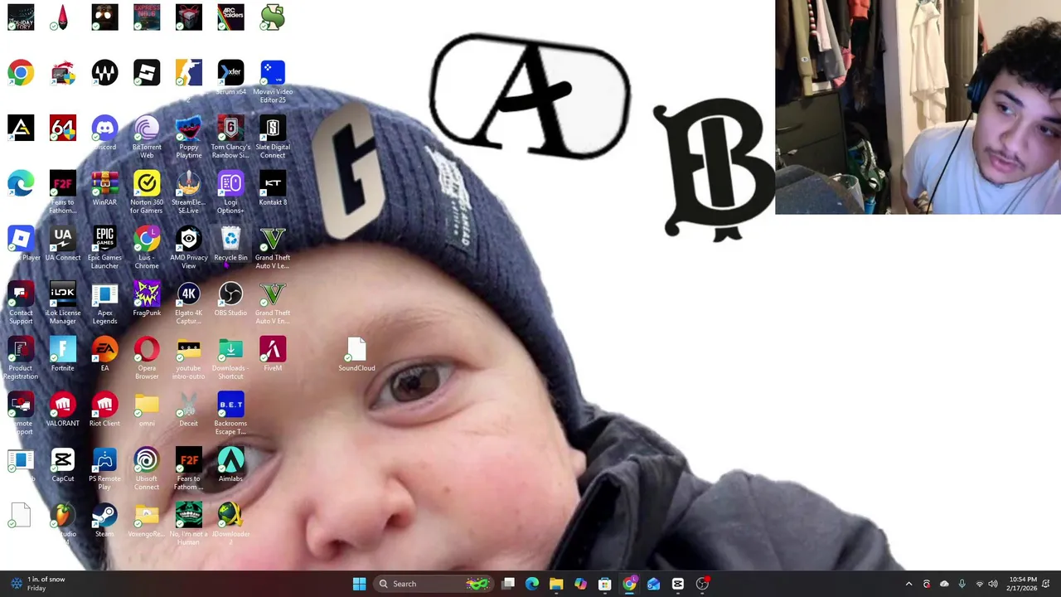Open WinRAR from the desktop
1061x597 pixels.
[104, 189]
